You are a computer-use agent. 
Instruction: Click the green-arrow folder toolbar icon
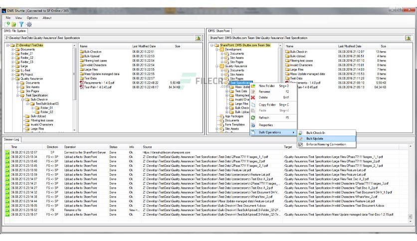pos(14,24)
